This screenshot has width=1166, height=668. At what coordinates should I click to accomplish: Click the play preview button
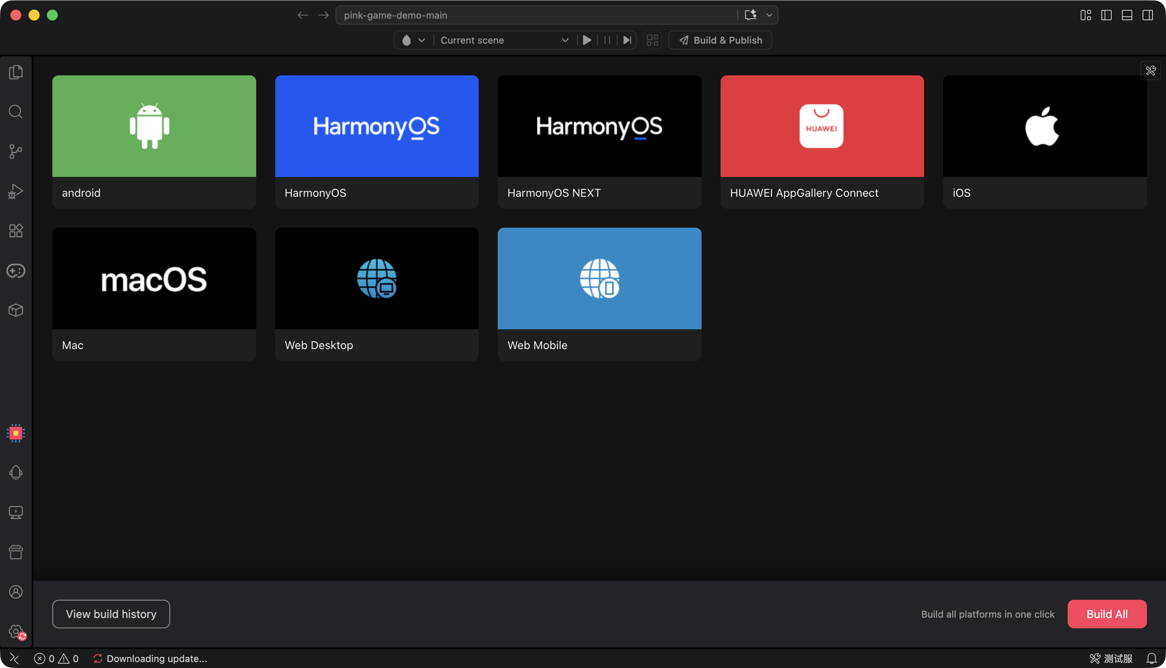pyautogui.click(x=587, y=40)
